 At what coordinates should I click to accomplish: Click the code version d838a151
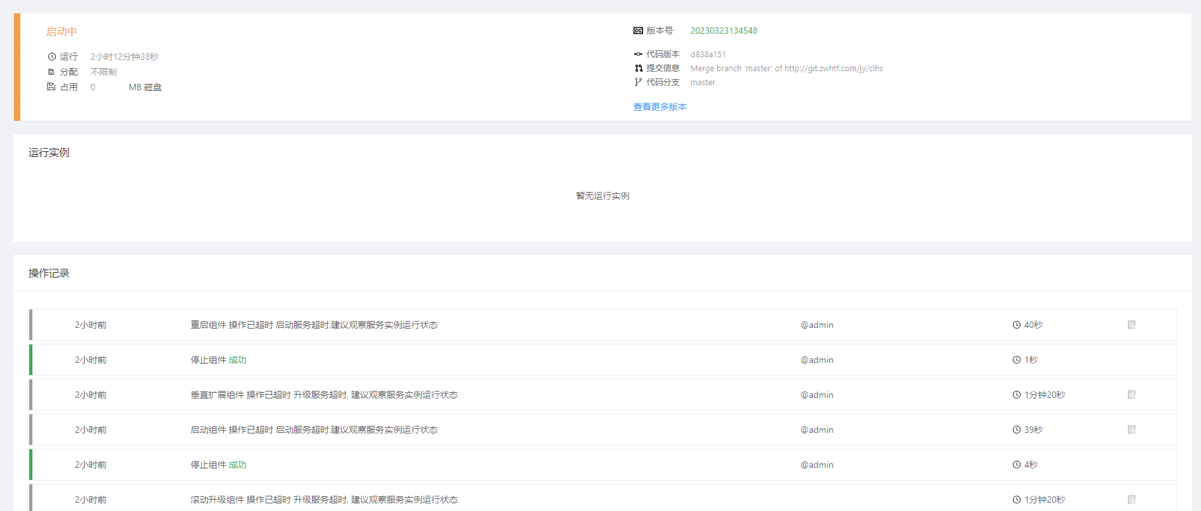(x=708, y=54)
